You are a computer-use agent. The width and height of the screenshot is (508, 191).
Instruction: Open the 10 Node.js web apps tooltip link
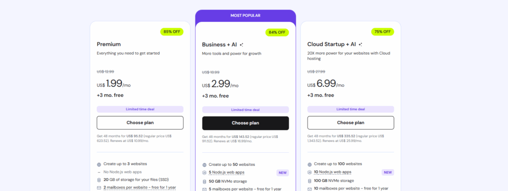click(332, 172)
